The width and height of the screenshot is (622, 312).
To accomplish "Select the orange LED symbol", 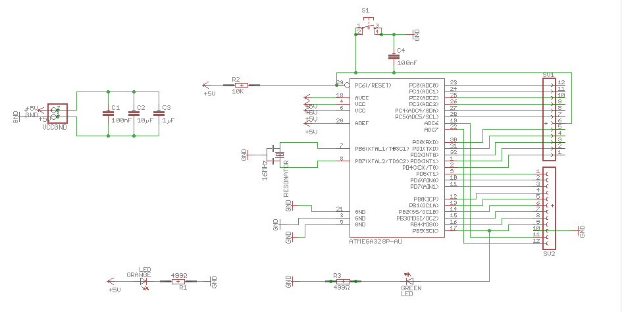I will [143, 282].
